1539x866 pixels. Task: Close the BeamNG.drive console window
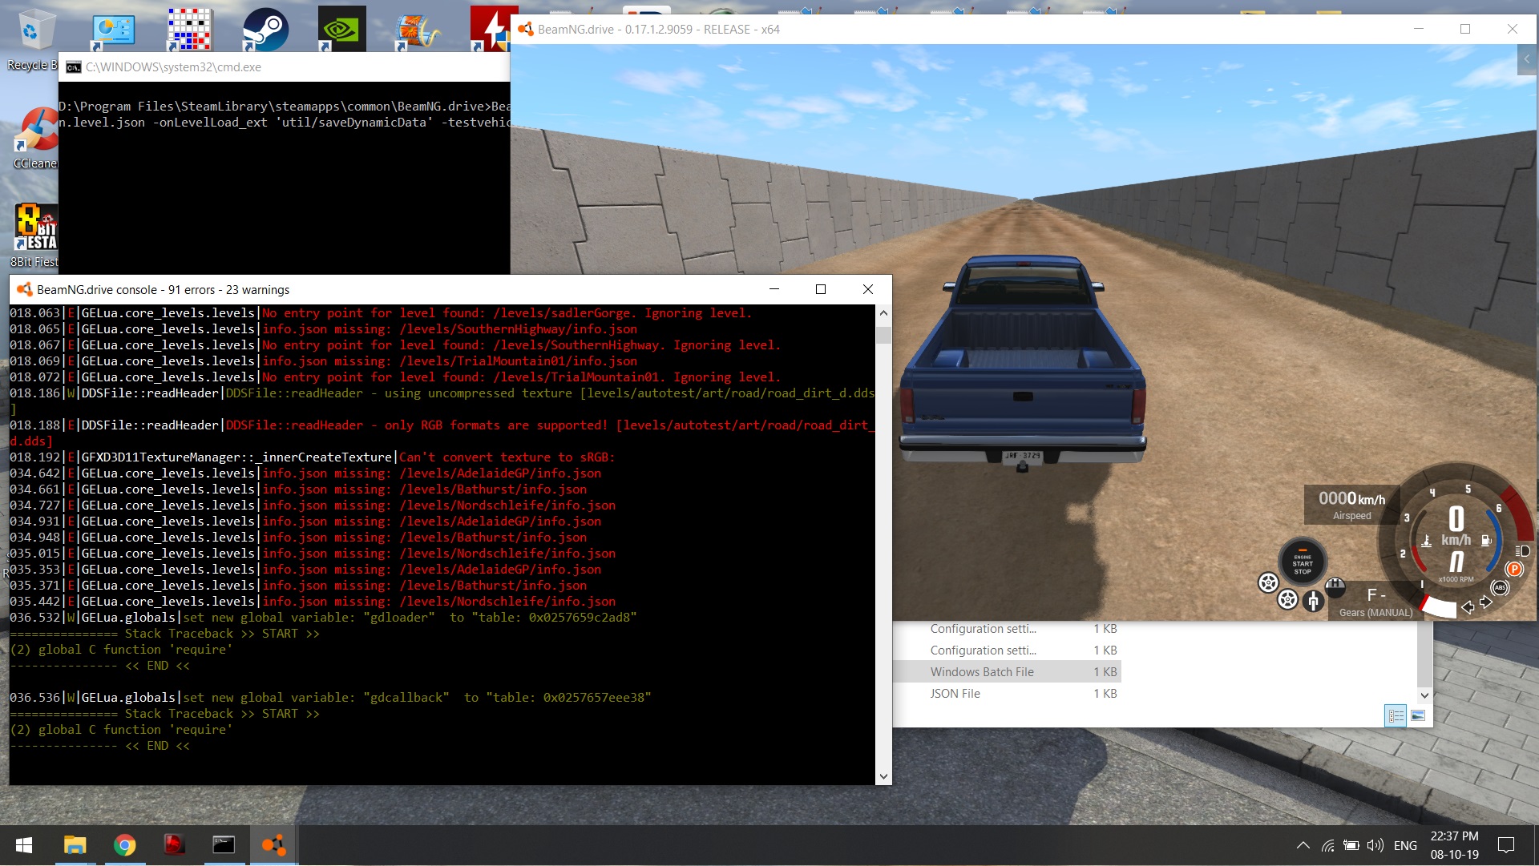point(868,289)
